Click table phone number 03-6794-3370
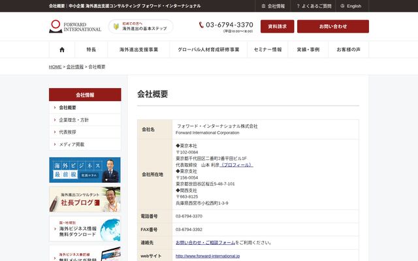The width and height of the screenshot is (418, 261). pos(189,216)
